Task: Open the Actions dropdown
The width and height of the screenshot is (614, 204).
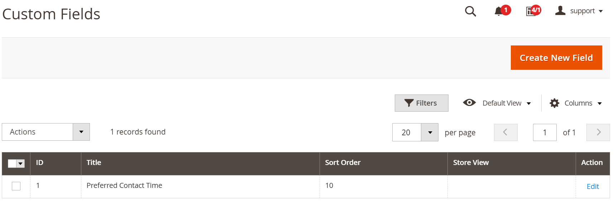Action: tap(46, 132)
